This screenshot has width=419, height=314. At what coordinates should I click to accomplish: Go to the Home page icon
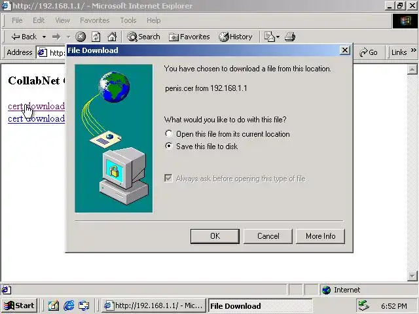click(112, 37)
